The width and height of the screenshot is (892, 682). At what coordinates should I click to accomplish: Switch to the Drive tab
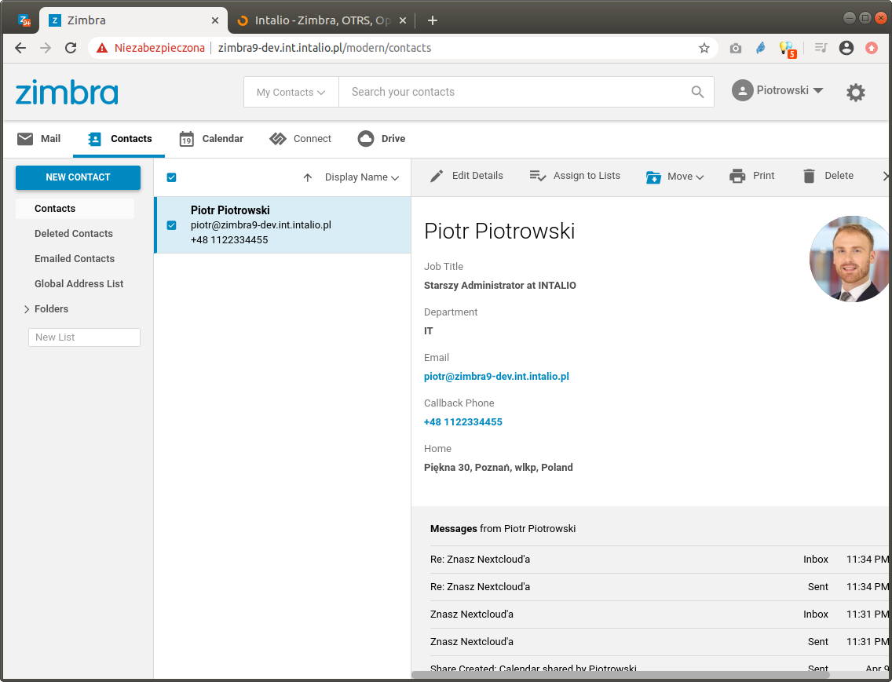point(381,139)
